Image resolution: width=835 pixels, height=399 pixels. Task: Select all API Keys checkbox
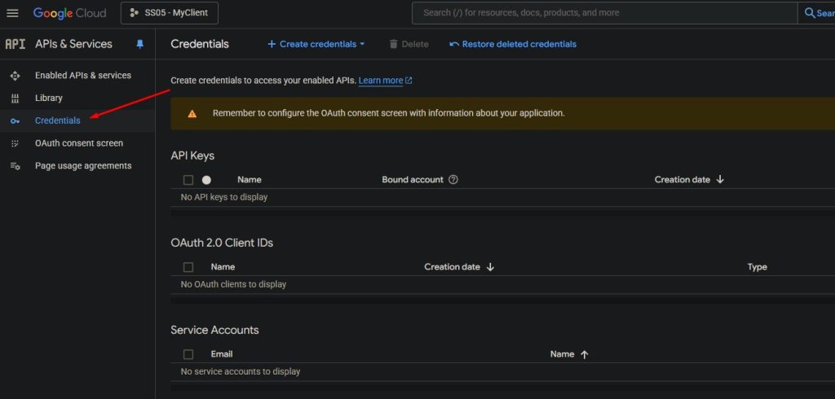(188, 180)
